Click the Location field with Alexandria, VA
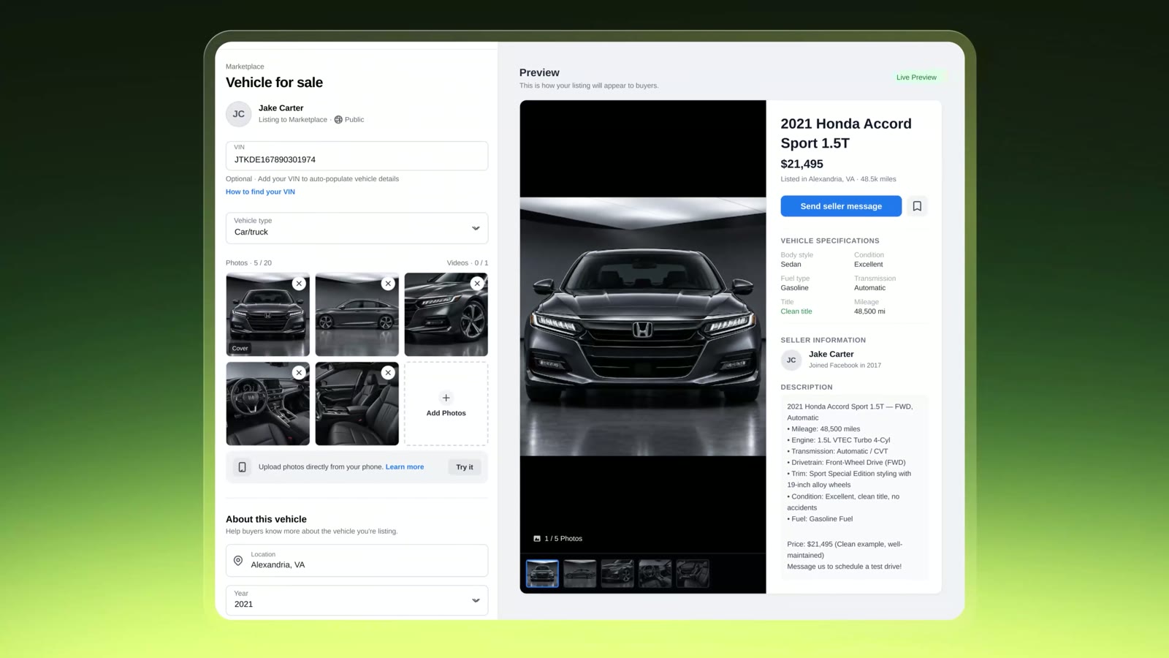The image size is (1169, 658). tap(357, 560)
